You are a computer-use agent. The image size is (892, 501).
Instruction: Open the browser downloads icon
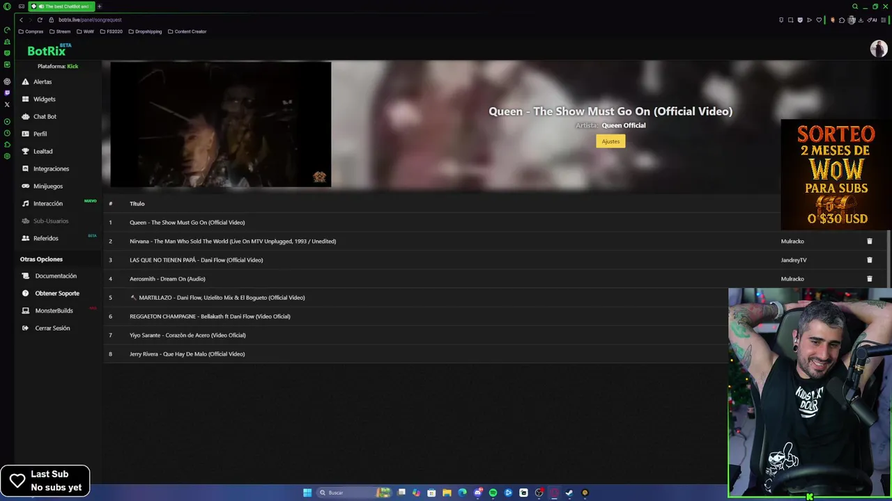pyautogui.click(x=861, y=20)
